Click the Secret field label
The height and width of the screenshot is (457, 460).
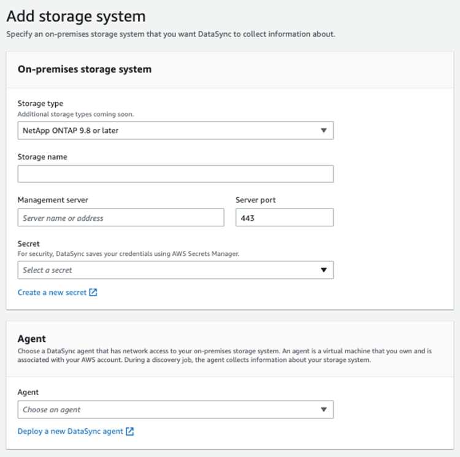click(x=28, y=244)
